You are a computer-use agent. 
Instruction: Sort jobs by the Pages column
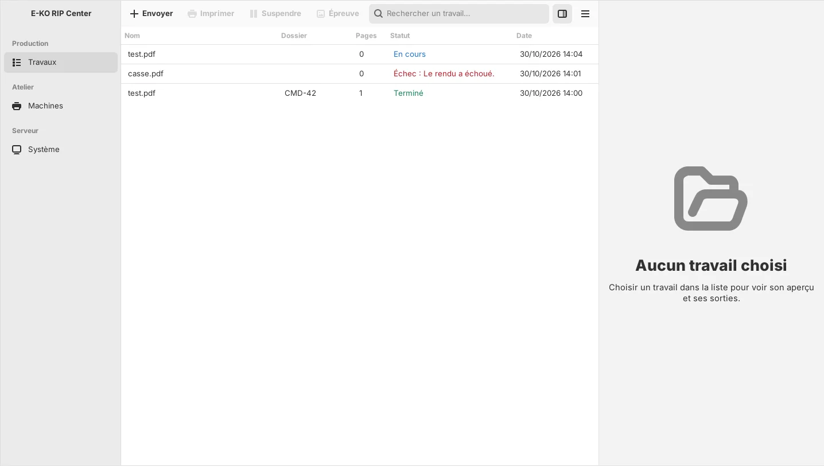(366, 36)
